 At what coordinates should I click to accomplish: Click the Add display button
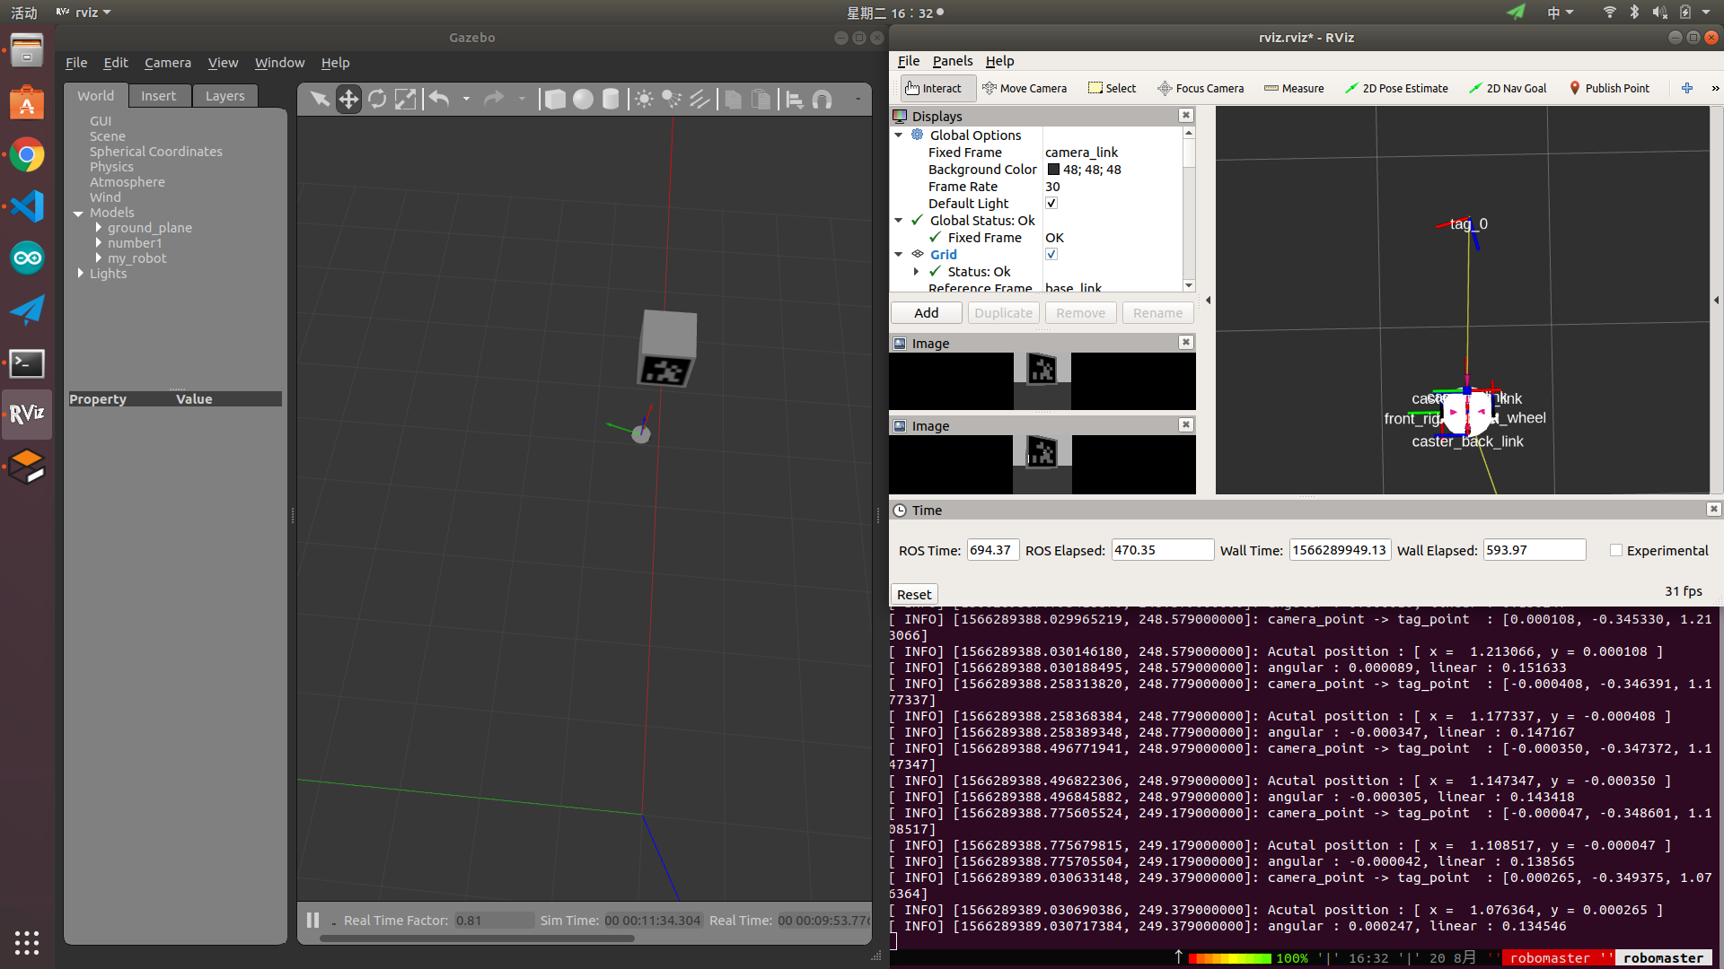click(x=926, y=313)
